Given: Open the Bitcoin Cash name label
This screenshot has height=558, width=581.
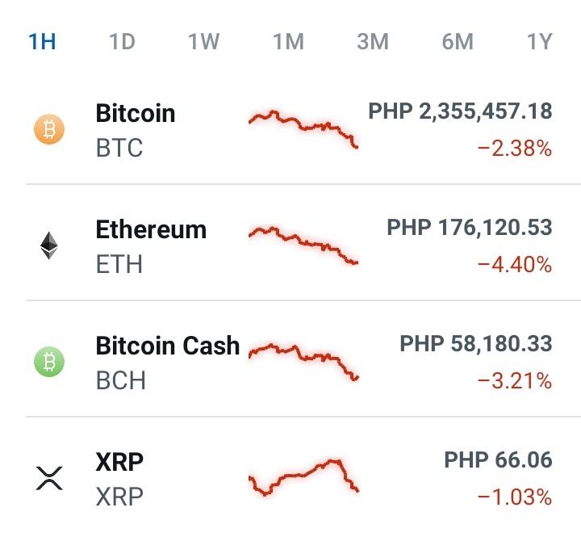Looking at the screenshot, I should 168,346.
